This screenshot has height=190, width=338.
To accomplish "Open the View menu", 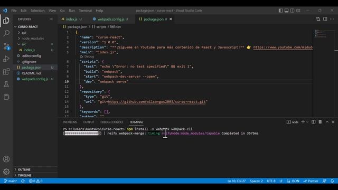I will [52, 11].
